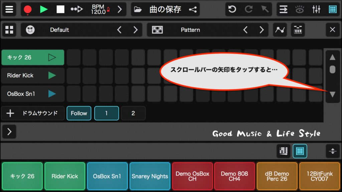
Task: Tap the Demo 808 CH4 pad
Action: pyautogui.click(x=234, y=176)
